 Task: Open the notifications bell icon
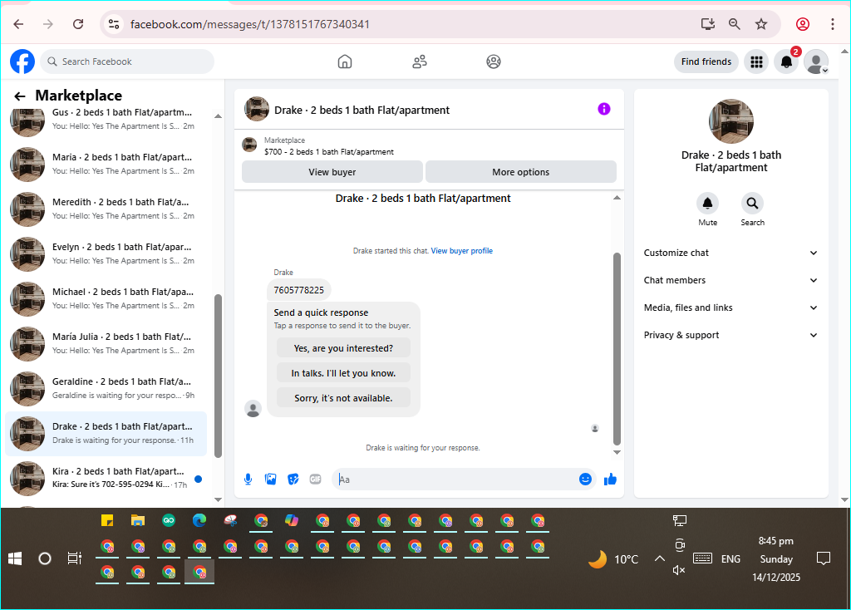pyautogui.click(x=786, y=61)
